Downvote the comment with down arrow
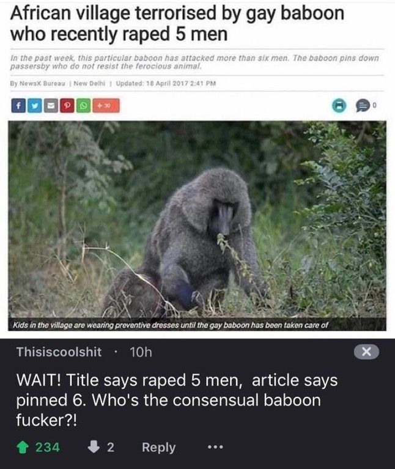Viewport: 395px width, 469px height. [94, 447]
